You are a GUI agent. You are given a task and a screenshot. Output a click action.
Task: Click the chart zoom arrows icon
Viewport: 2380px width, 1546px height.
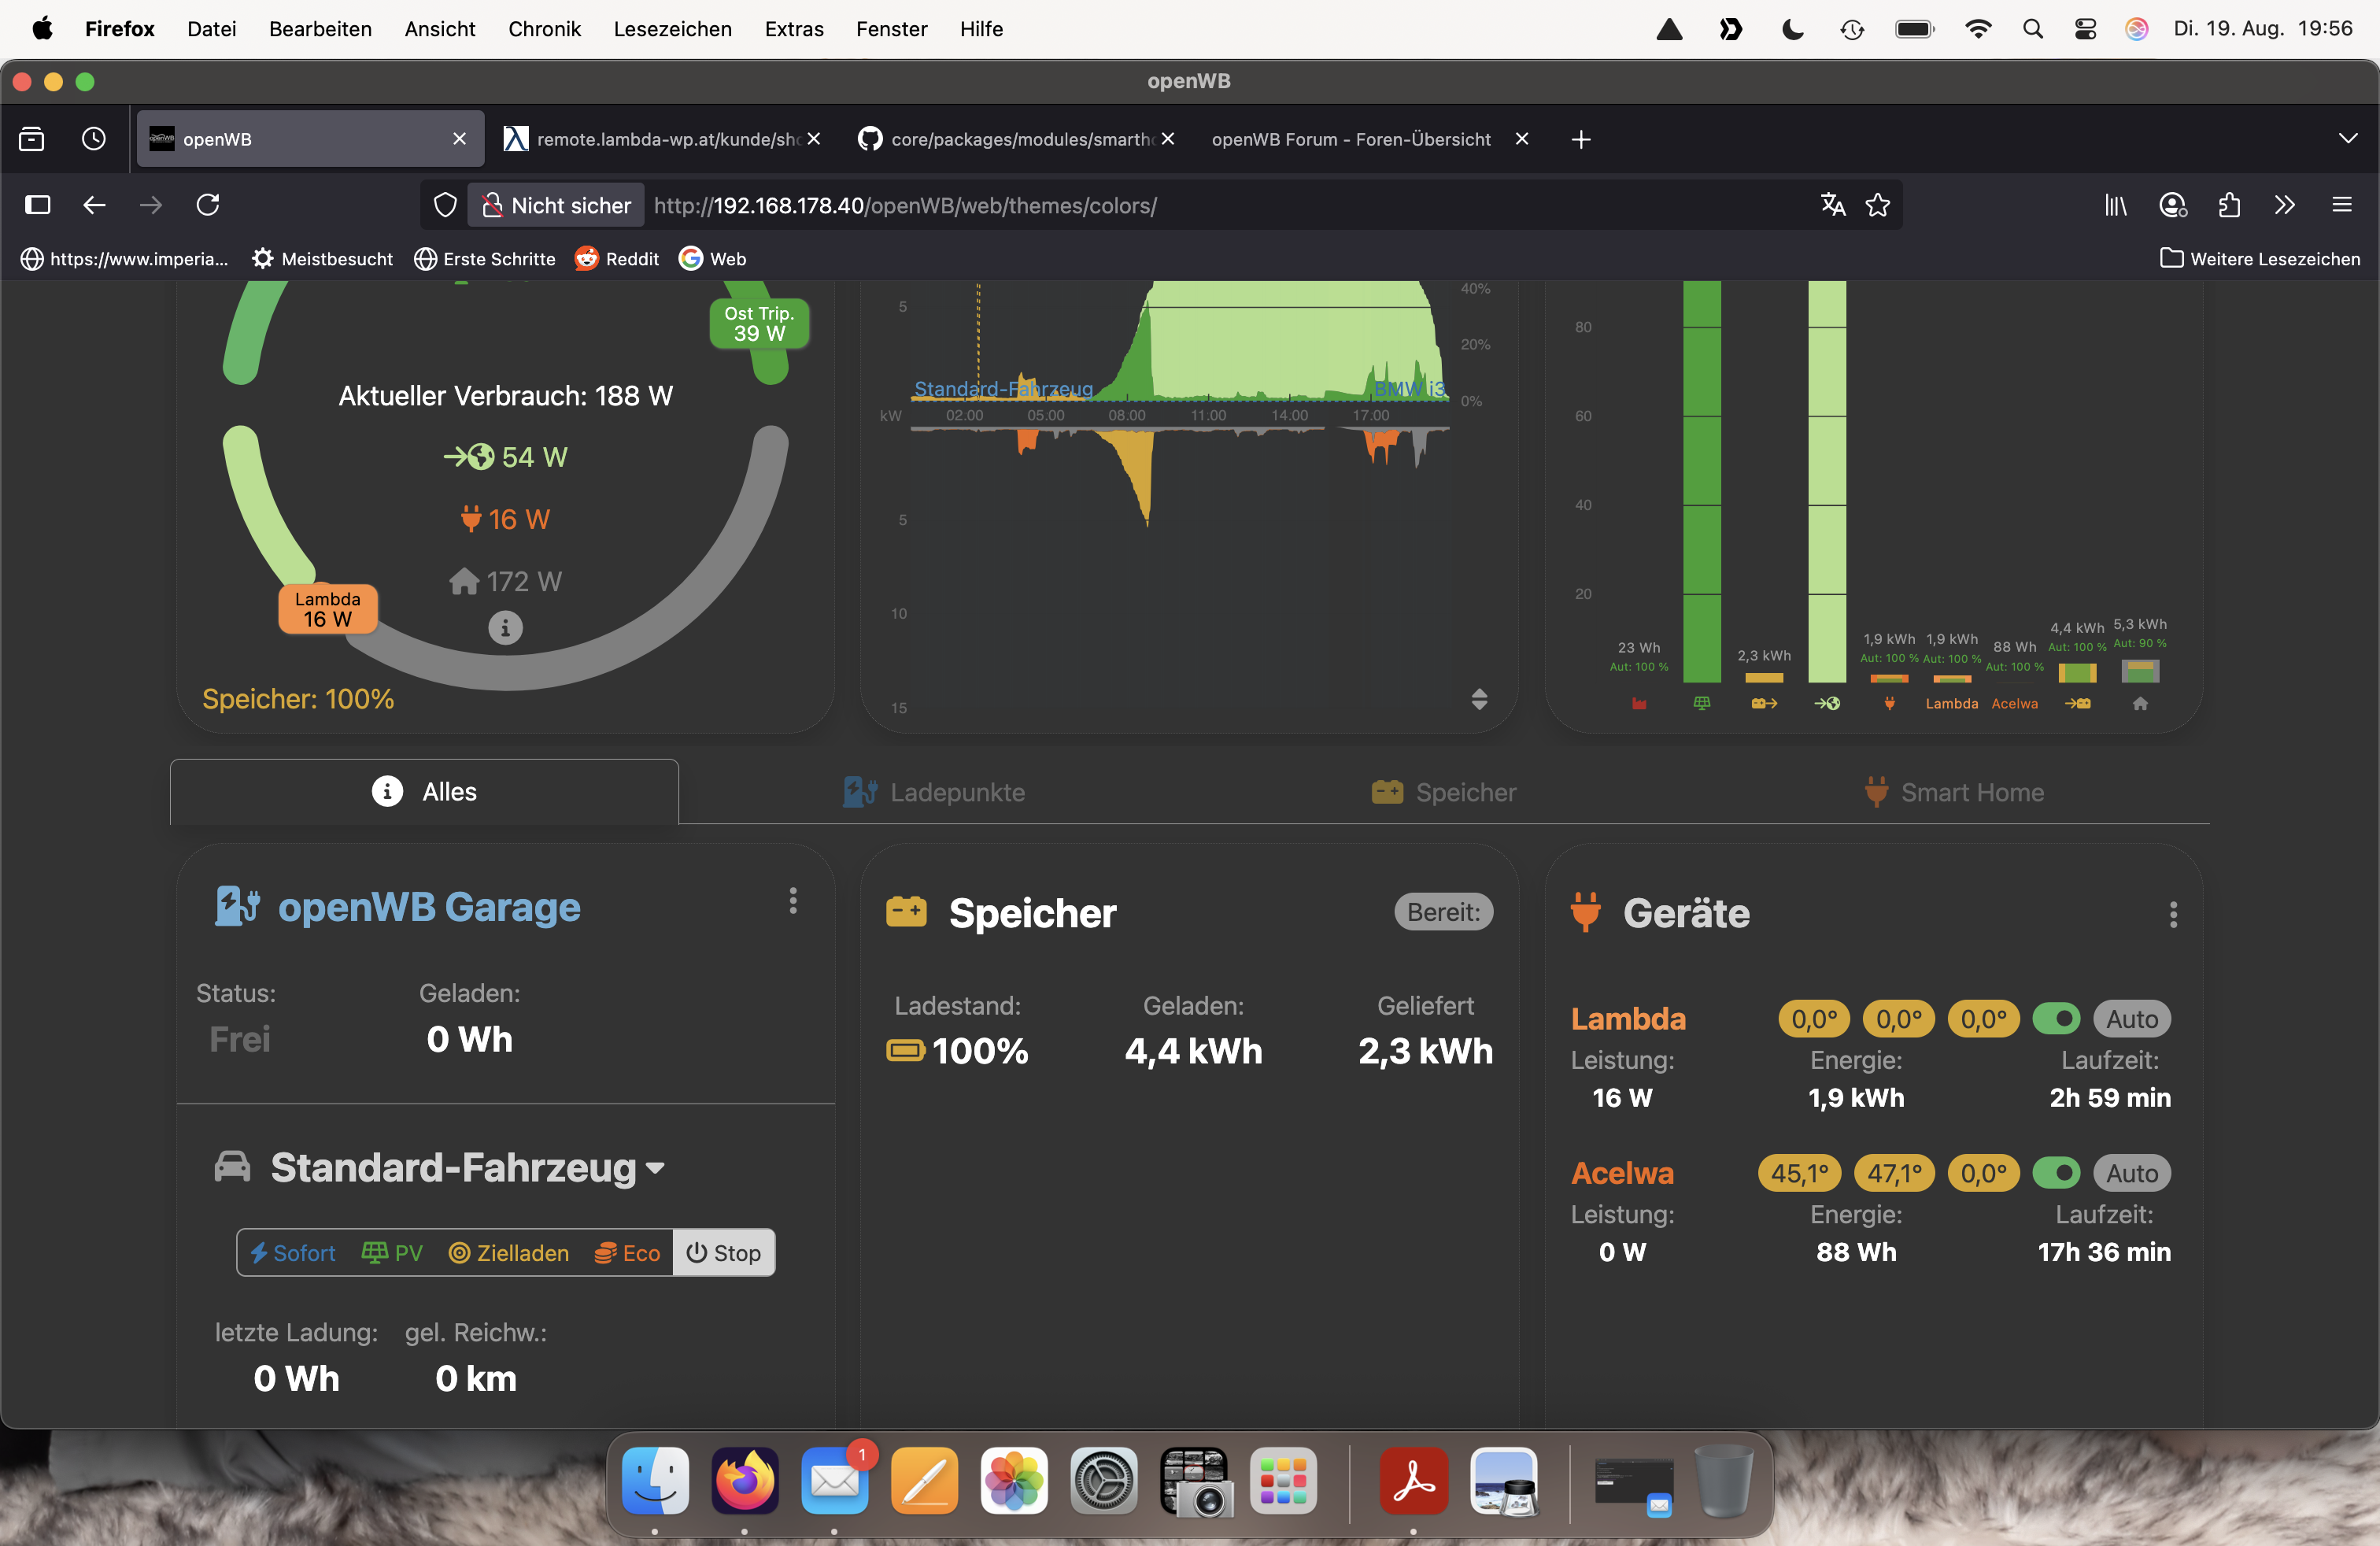[x=1479, y=699]
